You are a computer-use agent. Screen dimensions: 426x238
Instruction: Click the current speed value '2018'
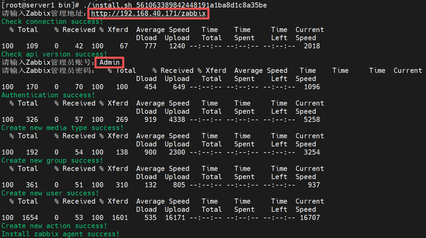click(x=312, y=46)
